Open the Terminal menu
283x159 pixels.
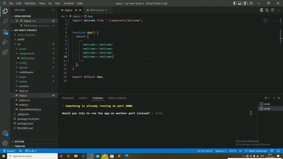tap(69, 3)
